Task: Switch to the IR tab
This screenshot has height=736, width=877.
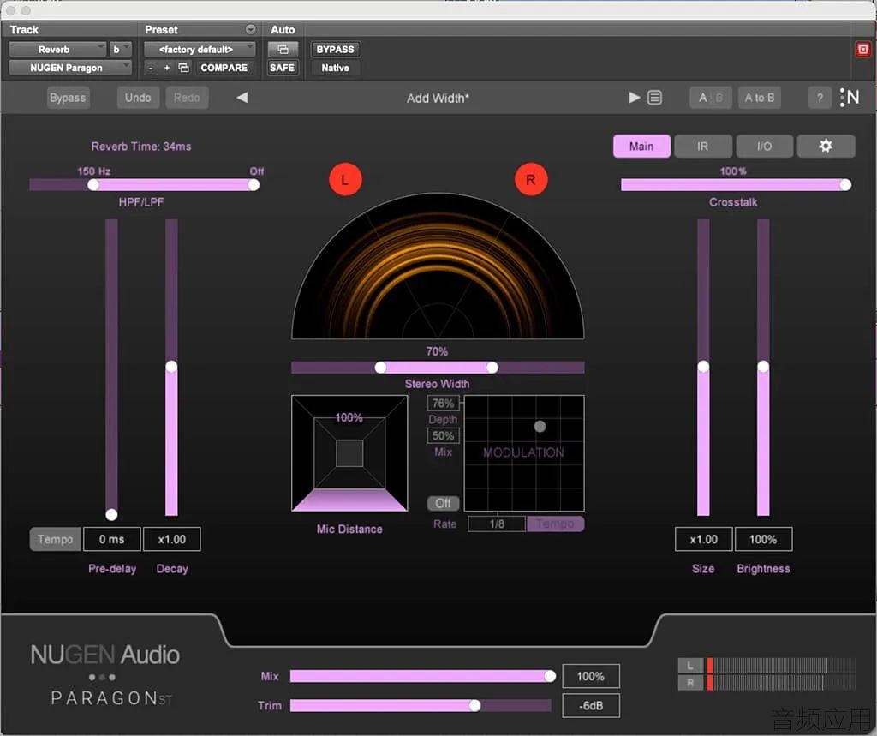Action: tap(703, 146)
